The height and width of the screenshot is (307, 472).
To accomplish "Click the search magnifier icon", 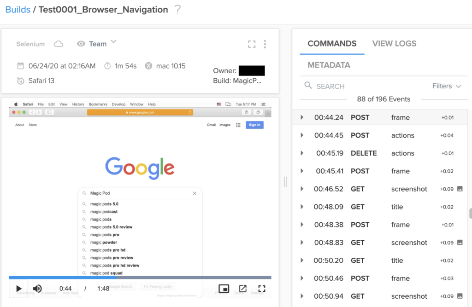I will click(x=308, y=86).
